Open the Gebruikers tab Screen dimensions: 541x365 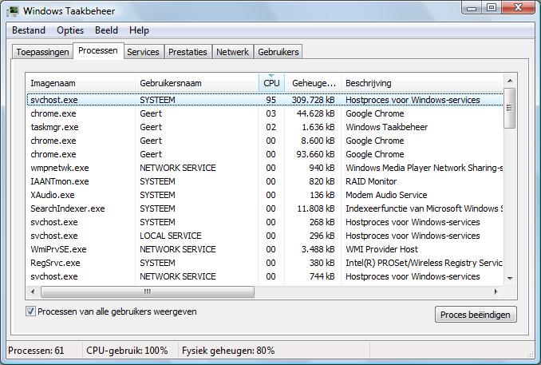(x=278, y=52)
